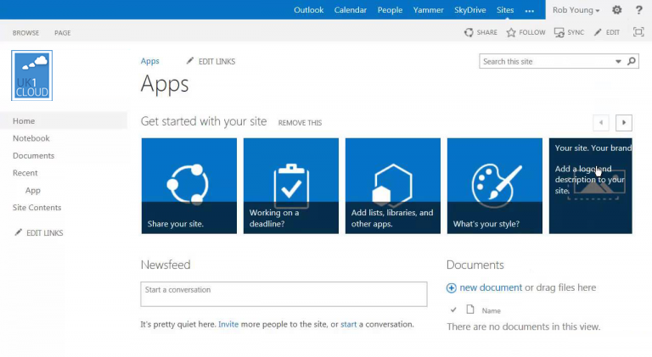Expand the search scope dropdown arrow
Image resolution: width=652 pixels, height=357 pixels.
point(618,61)
